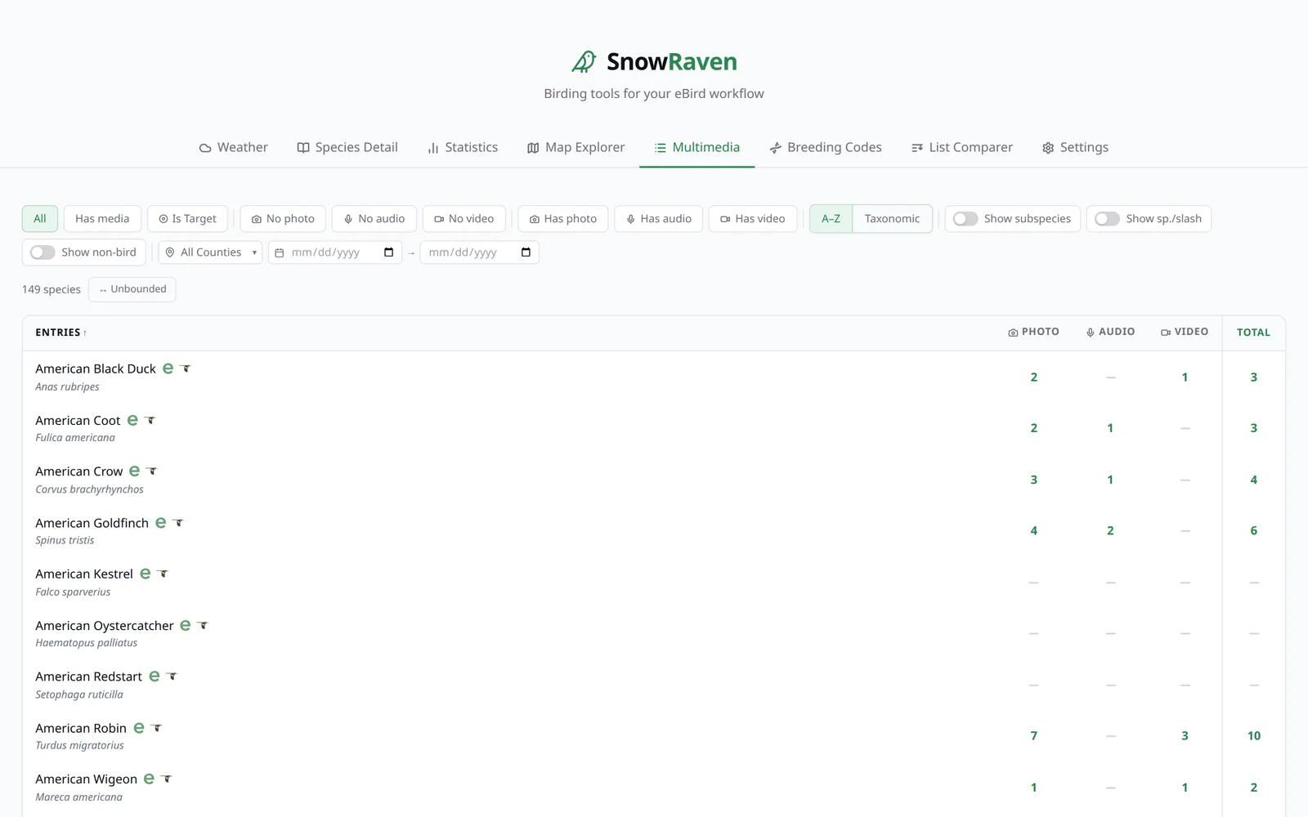Image resolution: width=1308 pixels, height=817 pixels.
Task: Select the Breeding Codes tab
Action: [x=826, y=148]
